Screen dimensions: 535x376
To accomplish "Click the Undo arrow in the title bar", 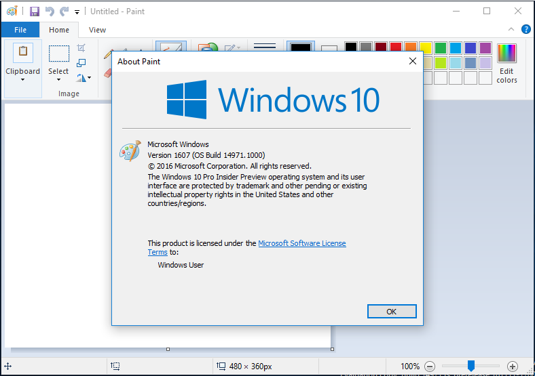I will 50,12.
